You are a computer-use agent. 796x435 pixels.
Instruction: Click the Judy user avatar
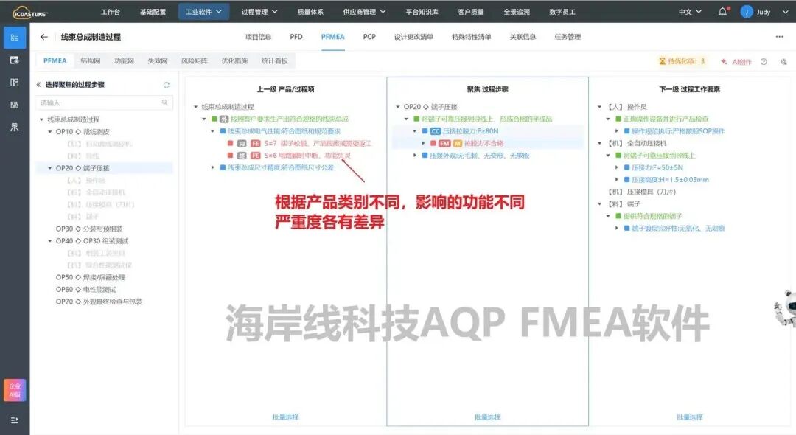coord(746,12)
